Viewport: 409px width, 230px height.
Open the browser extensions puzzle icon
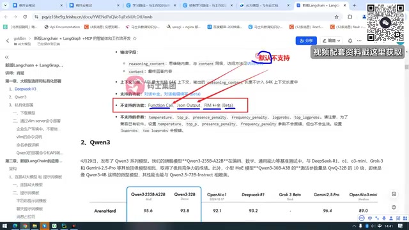[350, 17]
